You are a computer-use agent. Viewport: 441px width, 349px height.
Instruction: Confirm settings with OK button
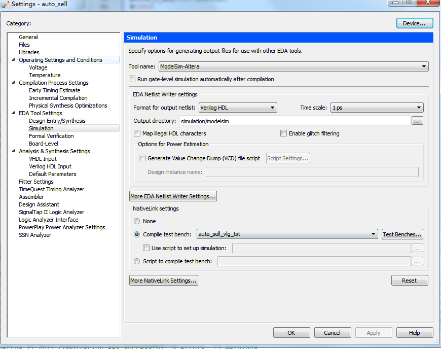click(x=291, y=333)
